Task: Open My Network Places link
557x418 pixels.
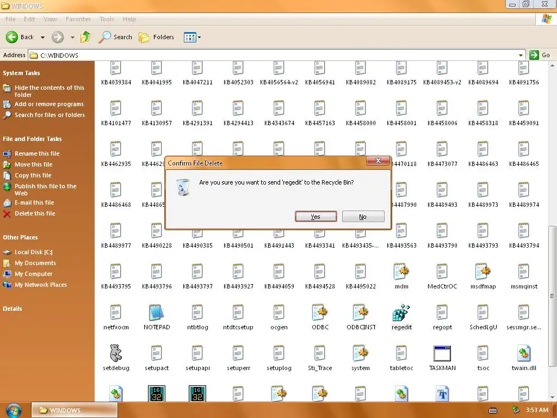Action: [40, 285]
